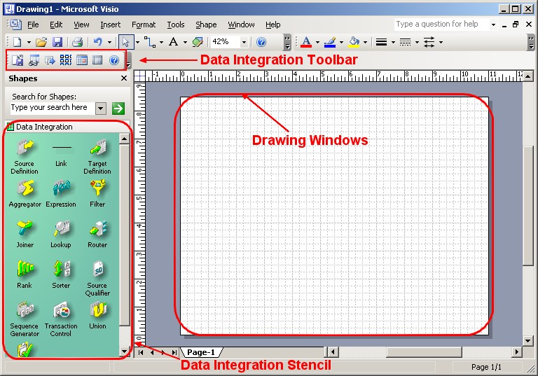Open the zoom percentage dropdown showing 42%

pyautogui.click(x=244, y=42)
